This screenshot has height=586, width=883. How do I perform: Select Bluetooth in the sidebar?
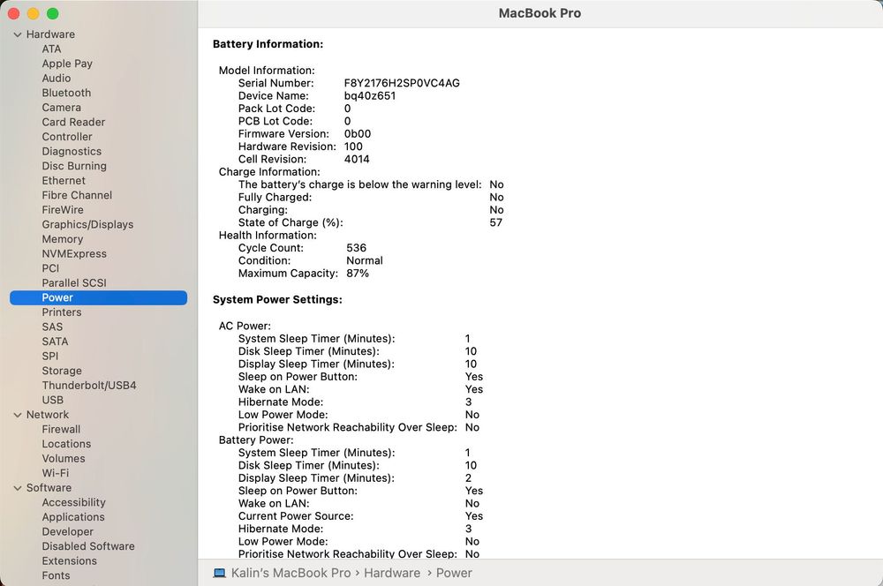pos(66,93)
